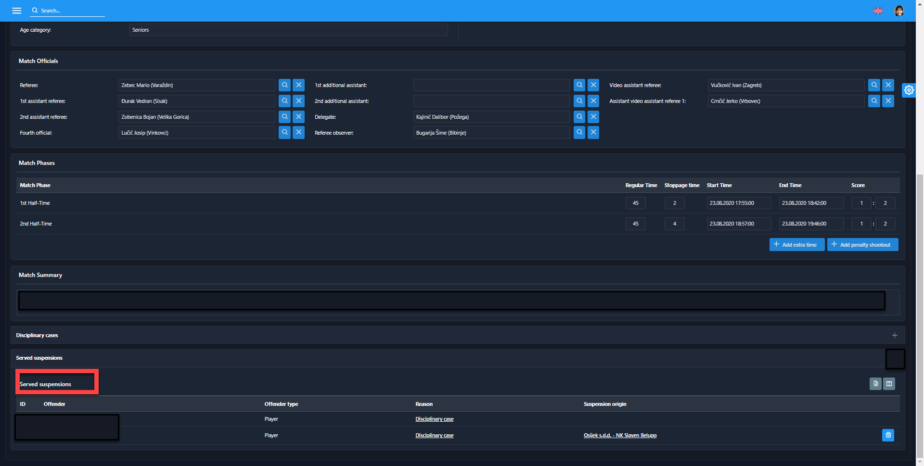Screen dimensions: 924x466
Task: Click the Add extra time button
Action: pos(796,245)
